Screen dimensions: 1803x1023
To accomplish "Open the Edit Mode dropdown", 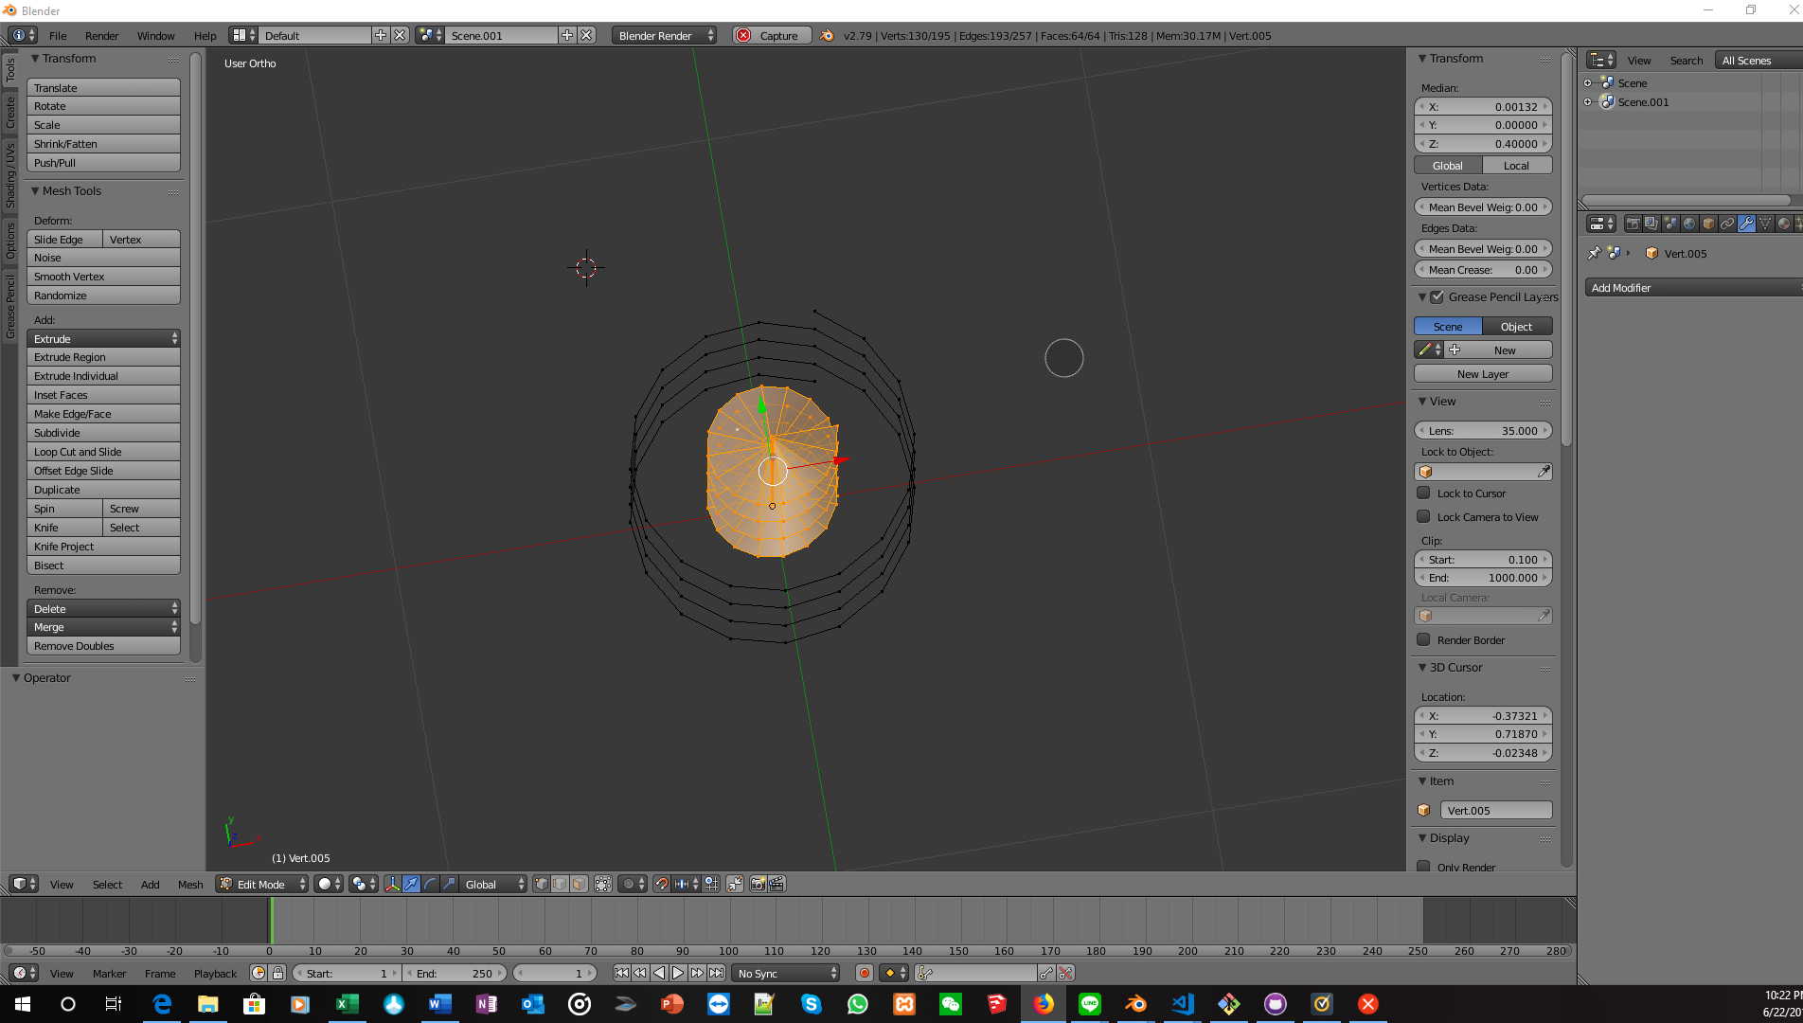I will [x=262, y=884].
